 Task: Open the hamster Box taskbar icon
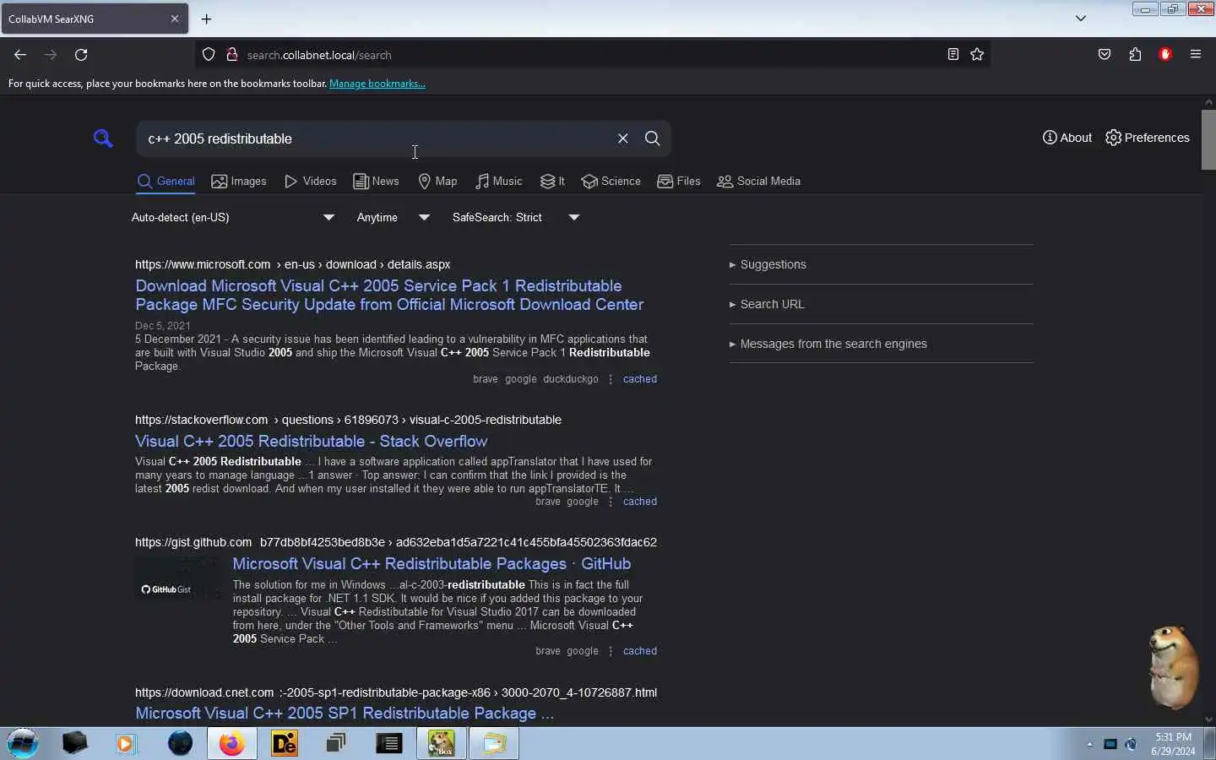[441, 743]
